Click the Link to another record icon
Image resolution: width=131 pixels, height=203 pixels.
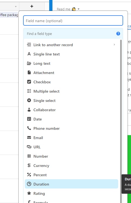tap(29, 45)
